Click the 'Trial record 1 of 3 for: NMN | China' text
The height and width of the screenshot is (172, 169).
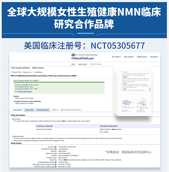coord(27,68)
